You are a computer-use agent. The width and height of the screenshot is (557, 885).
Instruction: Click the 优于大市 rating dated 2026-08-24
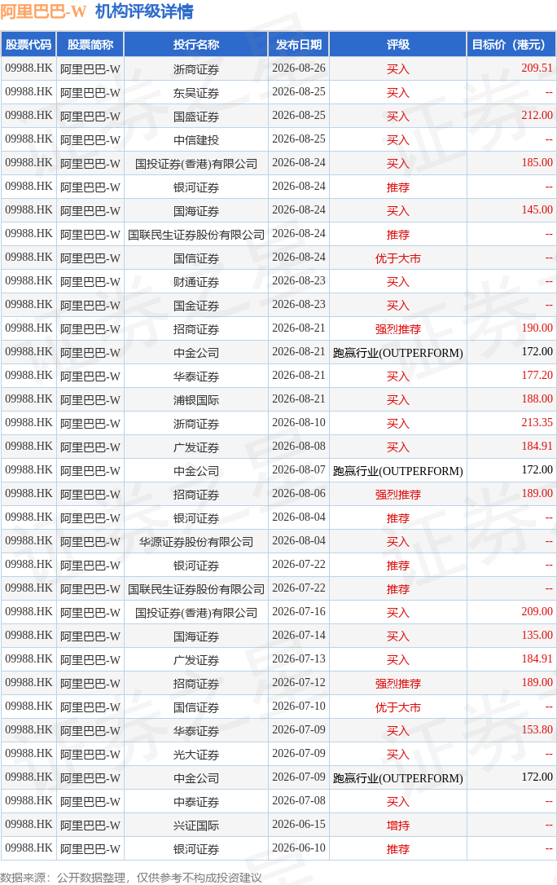pyautogui.click(x=398, y=258)
